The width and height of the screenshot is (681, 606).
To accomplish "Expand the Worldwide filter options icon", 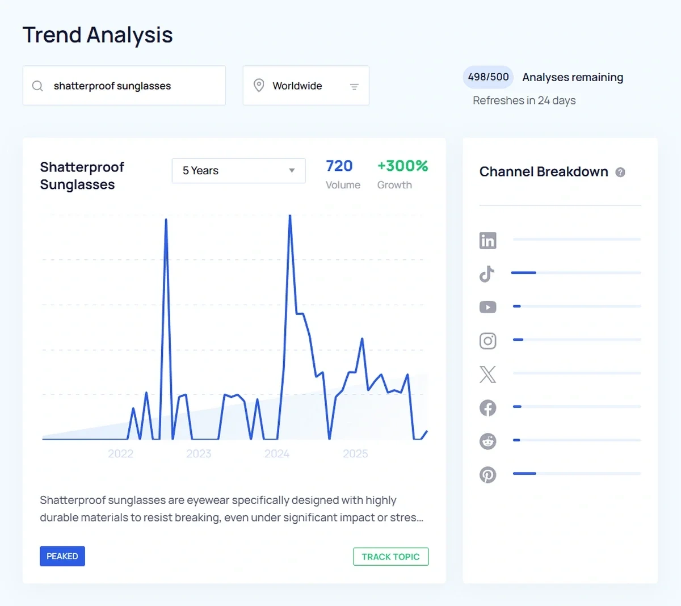I will click(x=354, y=86).
